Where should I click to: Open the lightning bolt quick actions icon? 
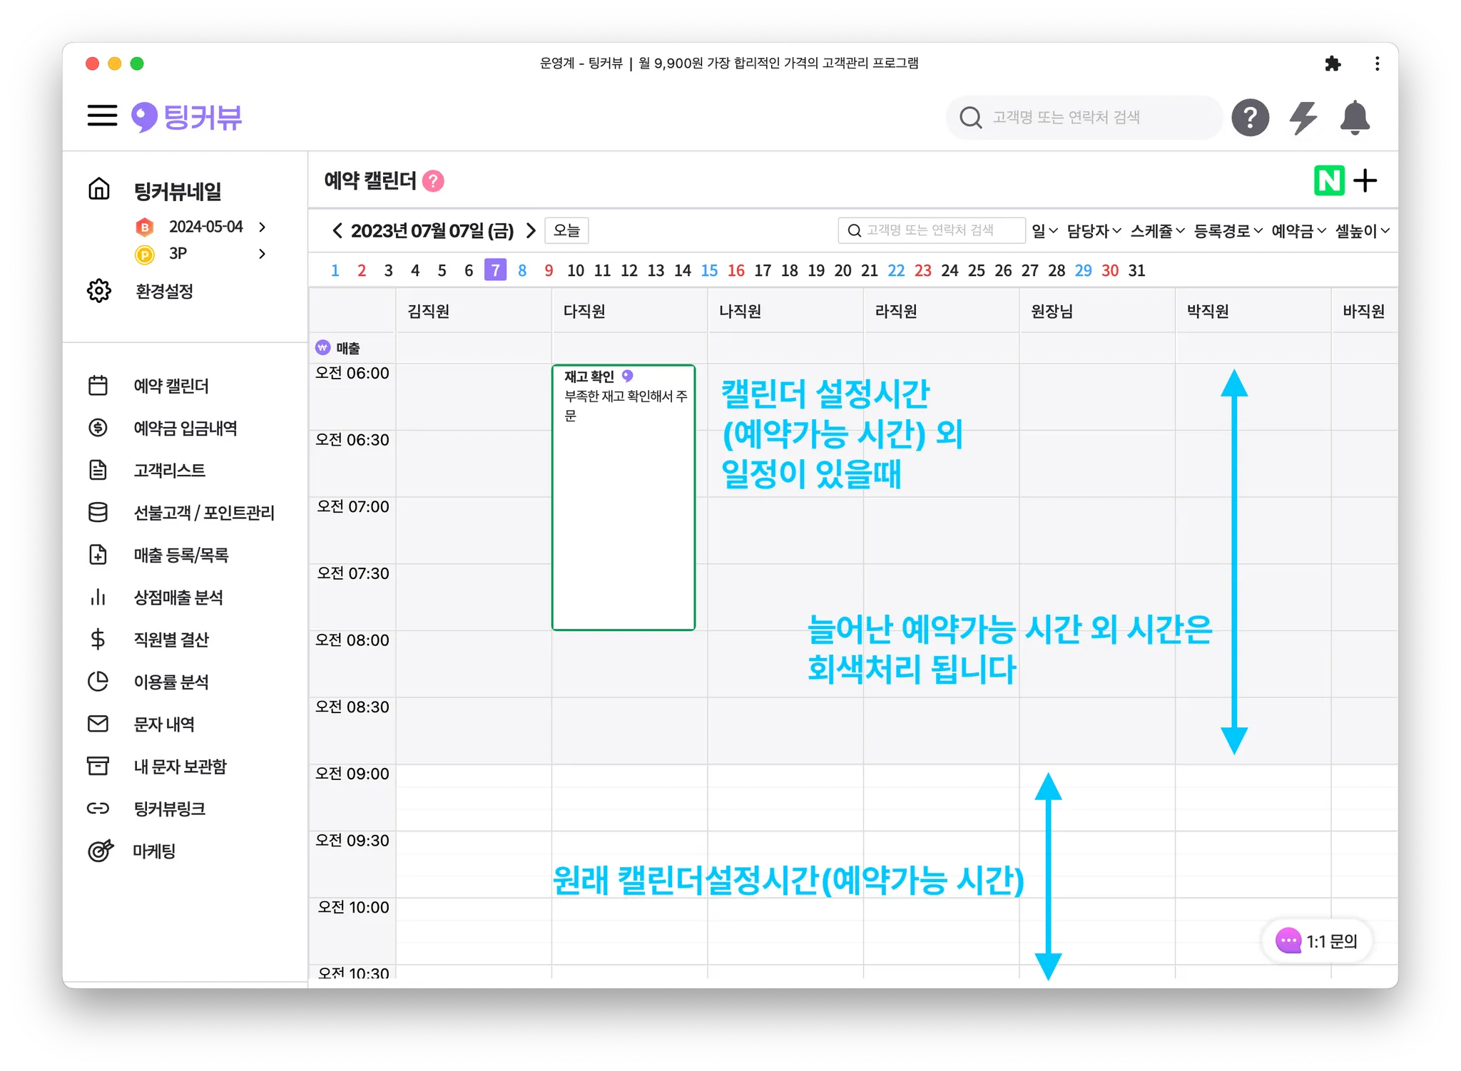pyautogui.click(x=1303, y=118)
